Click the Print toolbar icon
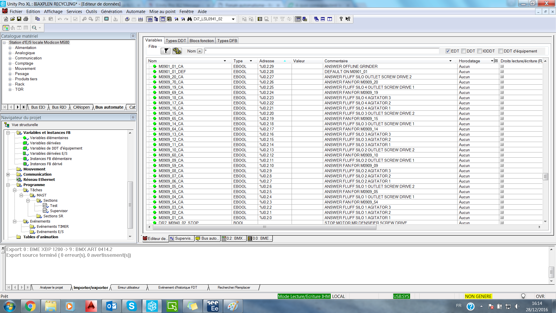Screen dimensions: 556x313 point(26,19)
